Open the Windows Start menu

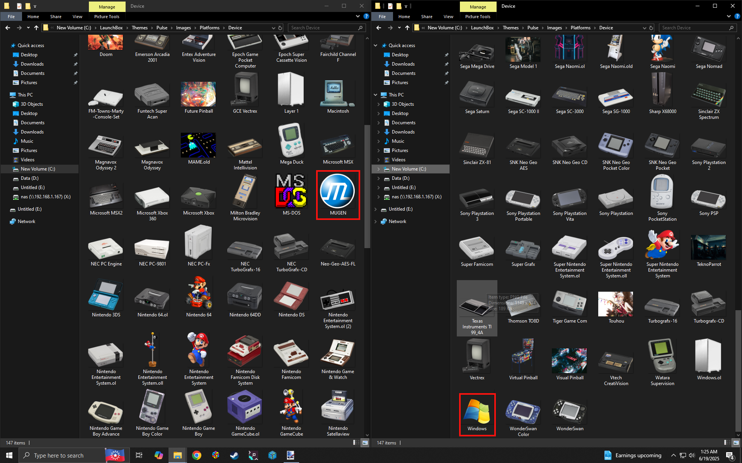tap(9, 455)
